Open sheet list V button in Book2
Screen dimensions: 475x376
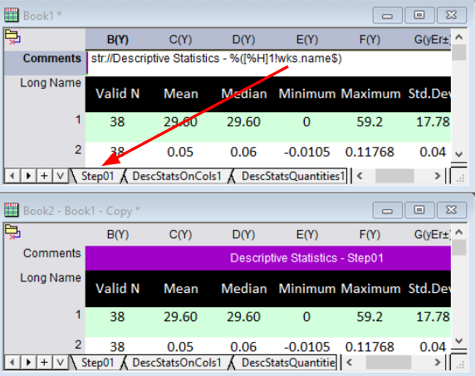pyautogui.click(x=61, y=363)
